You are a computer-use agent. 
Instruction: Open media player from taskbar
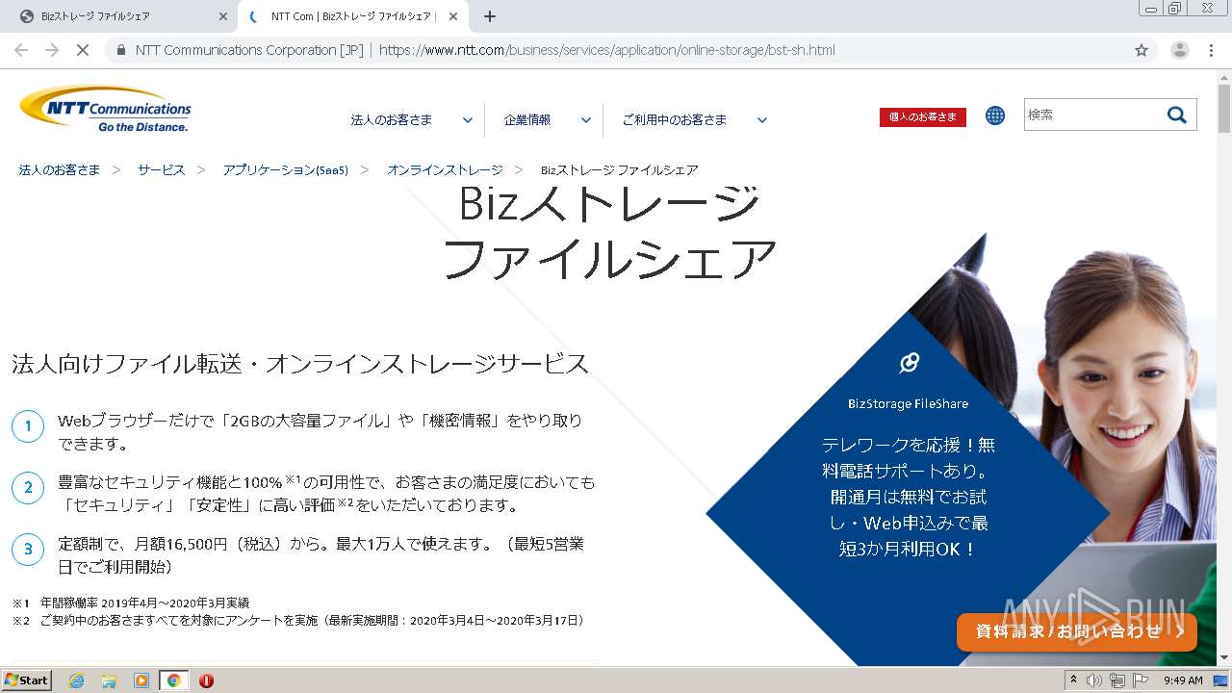[x=141, y=680]
